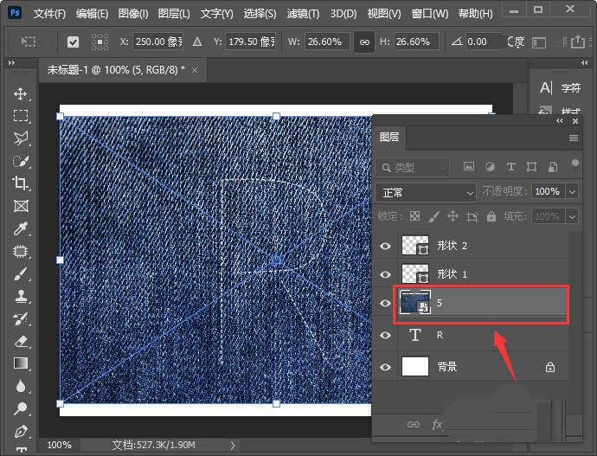This screenshot has width=597, height=456.
Task: Open the 窗口(W) menu
Action: tap(430, 14)
